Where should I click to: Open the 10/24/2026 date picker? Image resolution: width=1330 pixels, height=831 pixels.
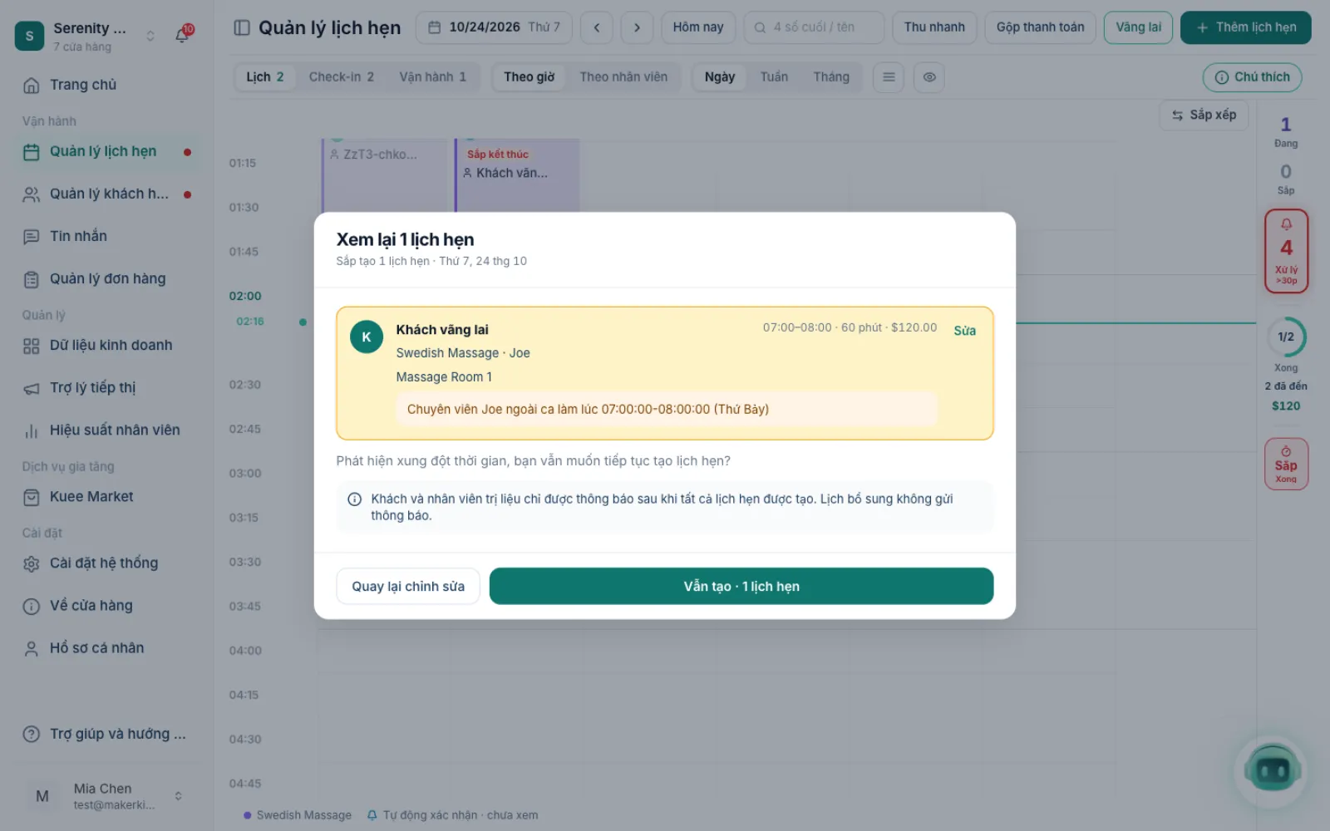[495, 27]
